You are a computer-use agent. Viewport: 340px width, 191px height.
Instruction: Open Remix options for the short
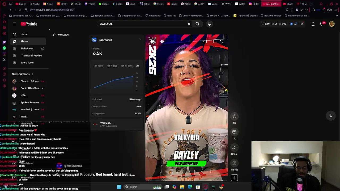tap(234, 163)
